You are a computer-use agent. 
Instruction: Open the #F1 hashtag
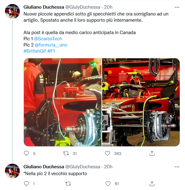click(x=51, y=51)
